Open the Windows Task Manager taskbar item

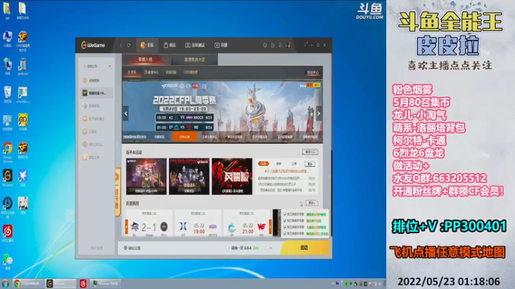coord(106,283)
